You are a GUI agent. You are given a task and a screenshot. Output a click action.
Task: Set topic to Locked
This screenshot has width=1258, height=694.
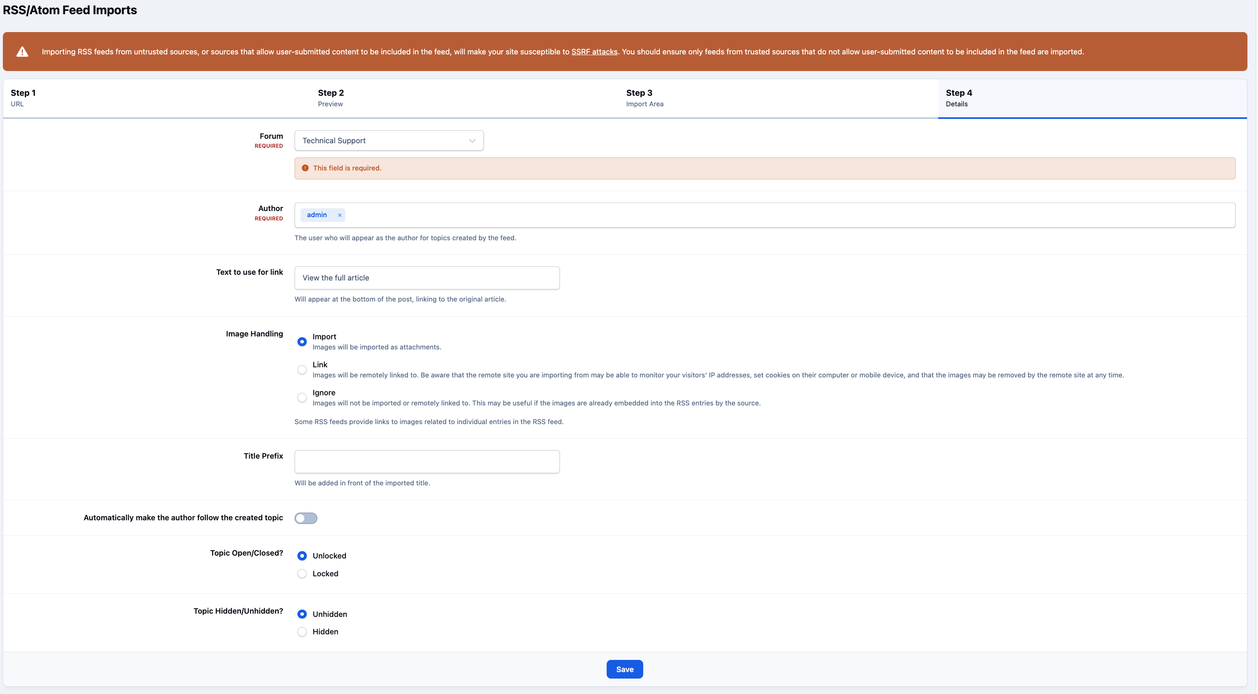tap(302, 573)
